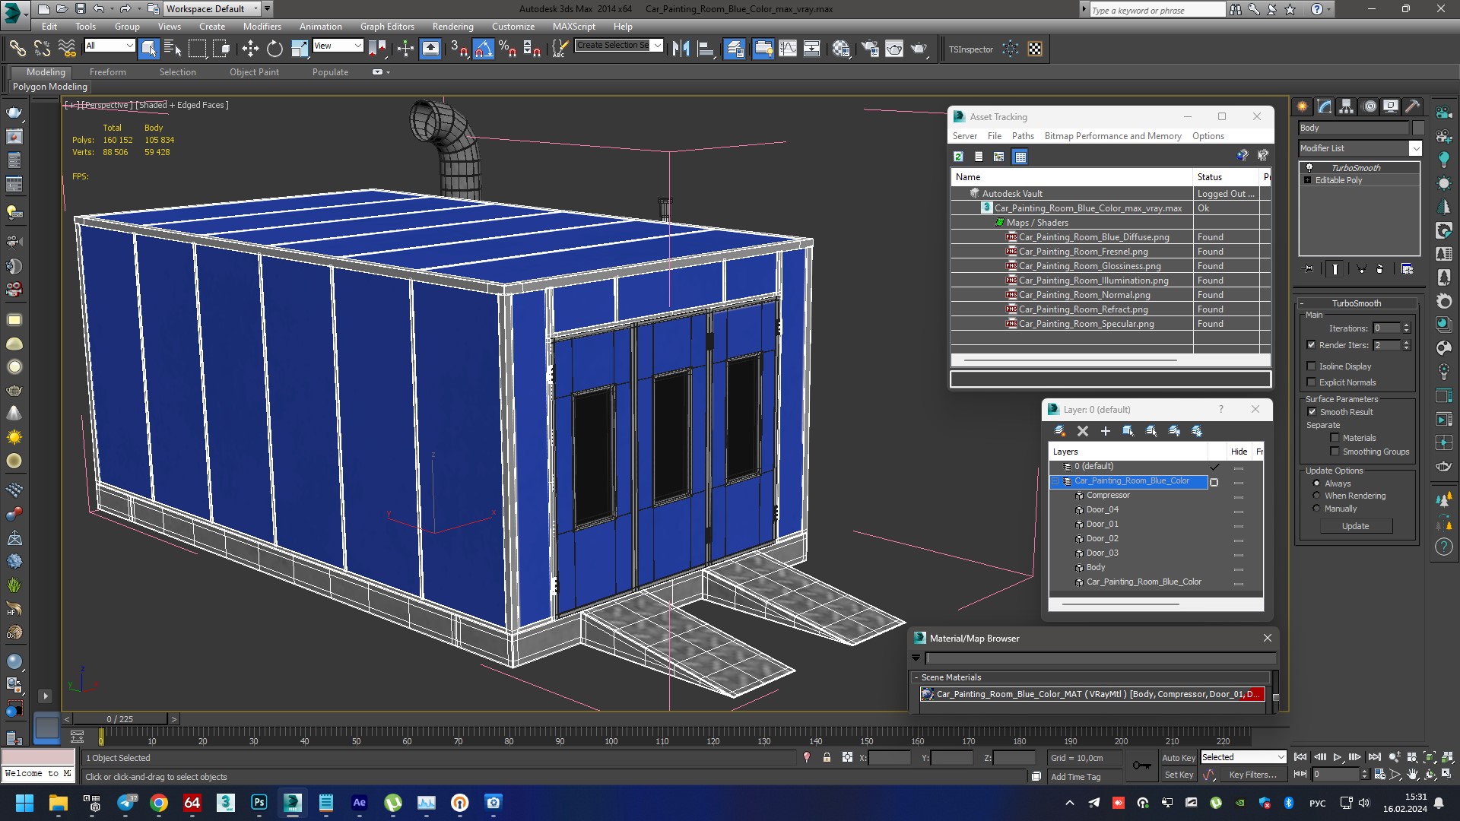The height and width of the screenshot is (821, 1460).
Task: Open Select by Name dialog icon
Action: 173,49
